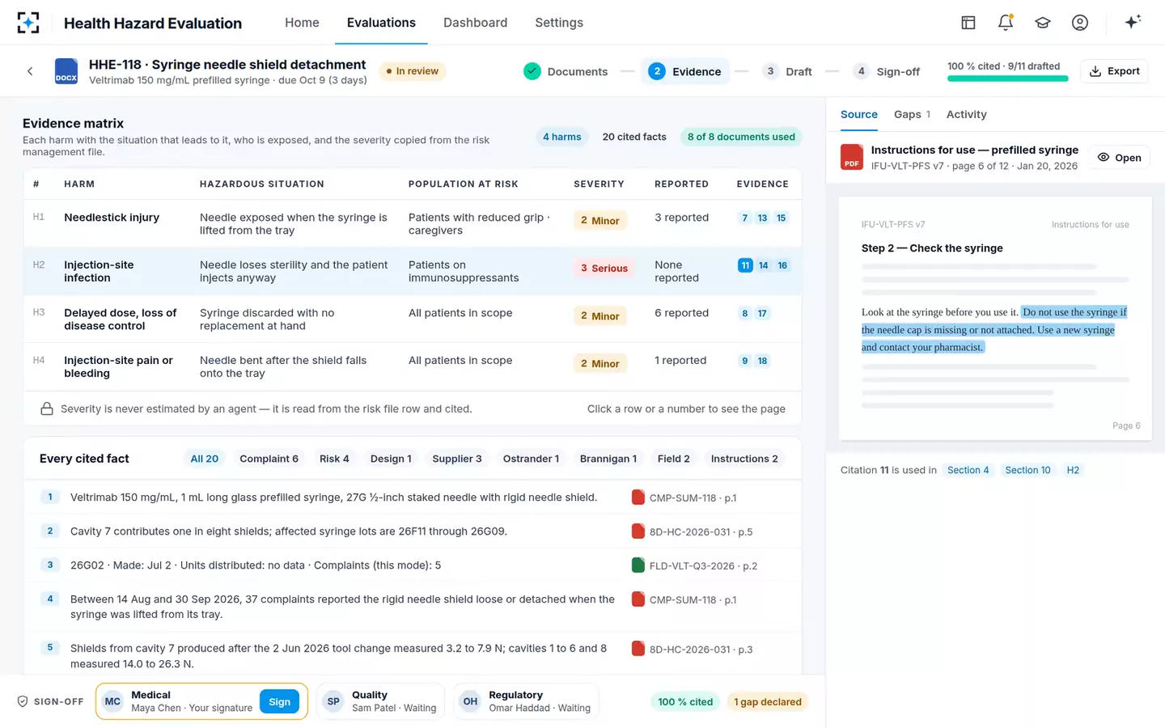The width and height of the screenshot is (1165, 728).
Task: Open evidence citation 11 in Injection-site infection row
Action: click(x=745, y=265)
